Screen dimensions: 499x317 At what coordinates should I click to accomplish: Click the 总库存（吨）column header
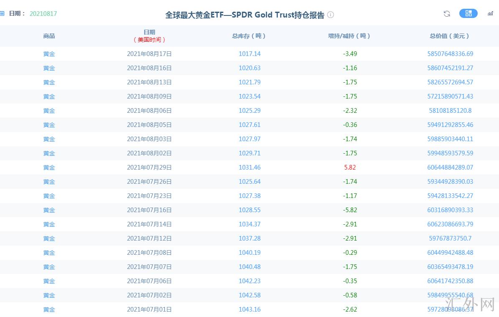coord(249,36)
